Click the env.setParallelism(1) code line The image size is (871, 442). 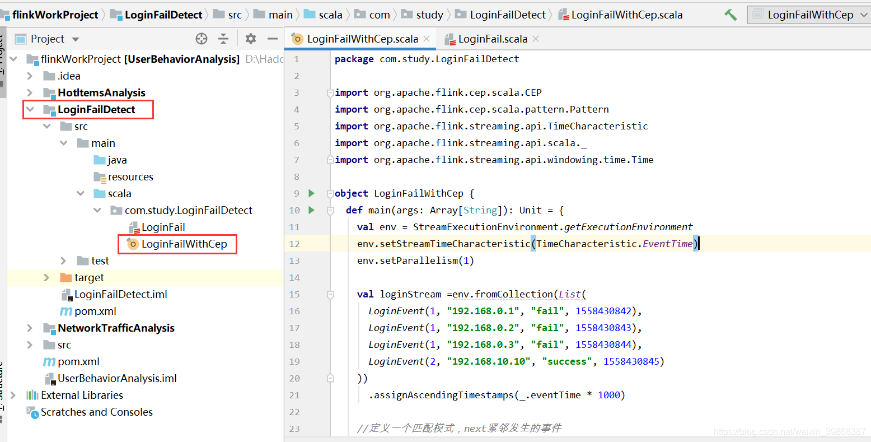pyautogui.click(x=415, y=260)
